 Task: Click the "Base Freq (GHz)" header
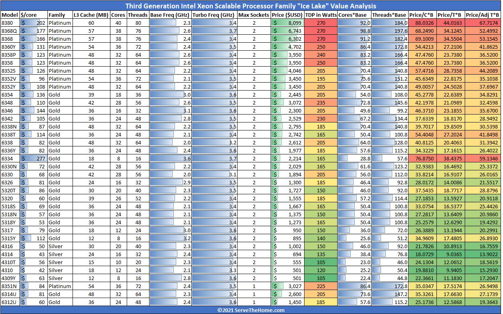[170, 15]
